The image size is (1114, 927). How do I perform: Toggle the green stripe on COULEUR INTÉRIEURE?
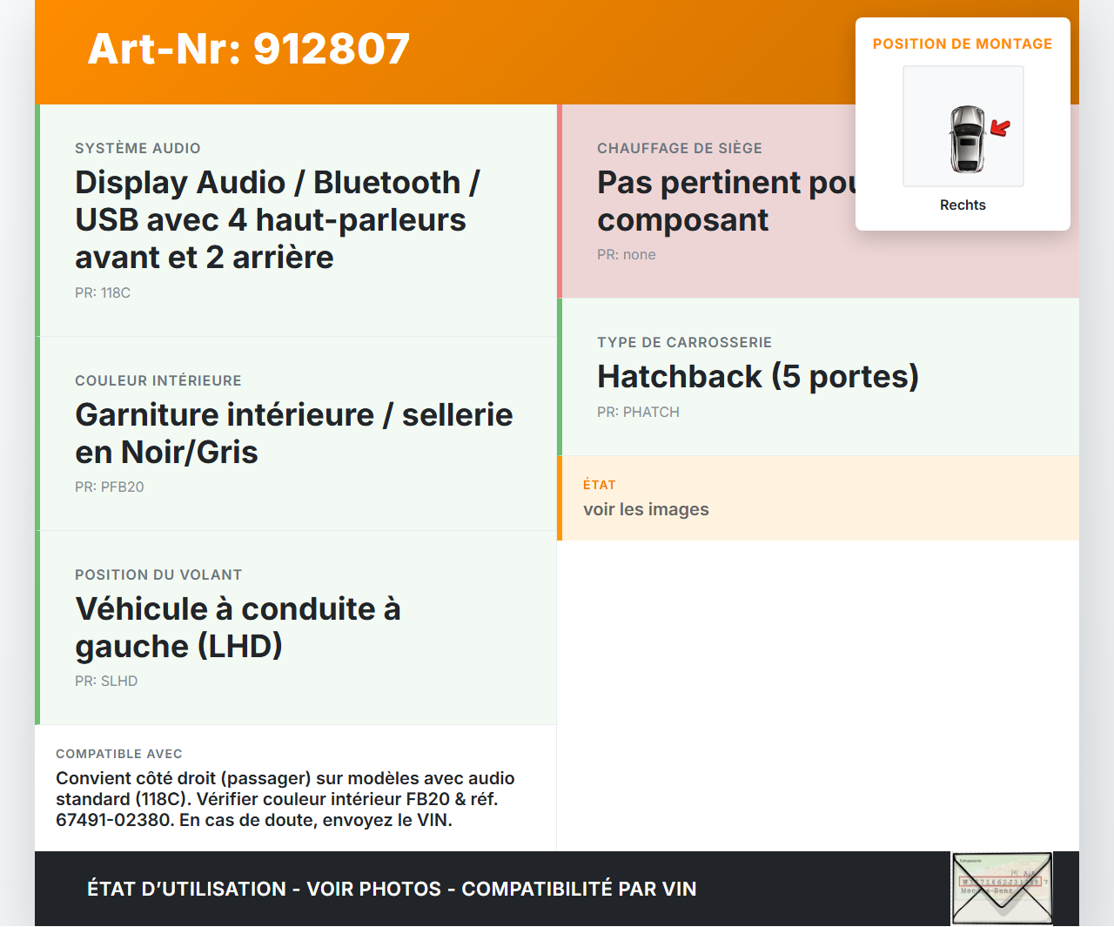(37, 433)
